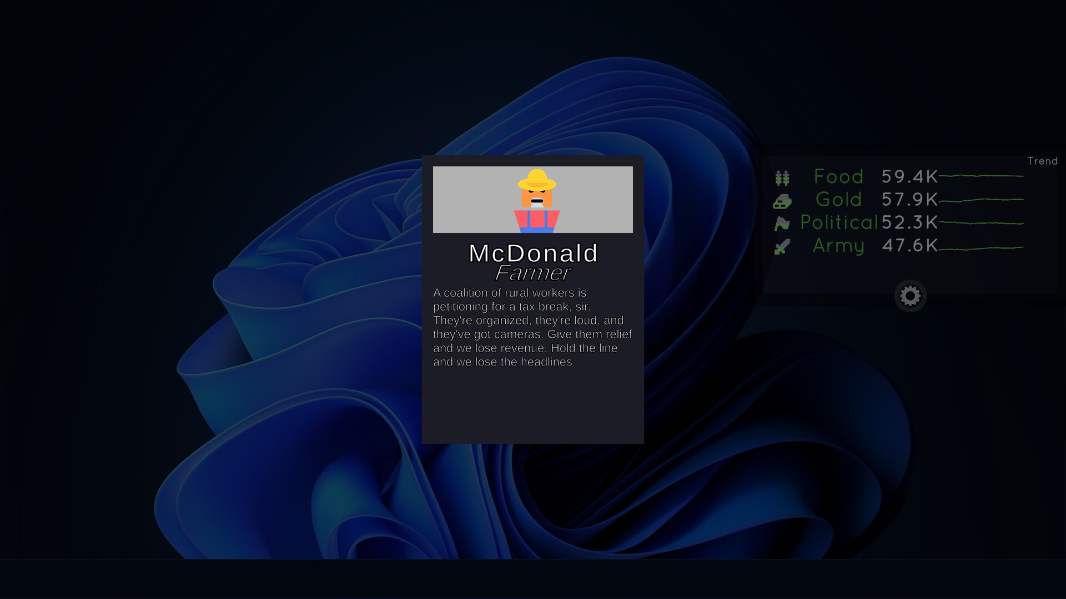Click the tax break petition description text
The image size is (1066, 599).
(x=532, y=327)
